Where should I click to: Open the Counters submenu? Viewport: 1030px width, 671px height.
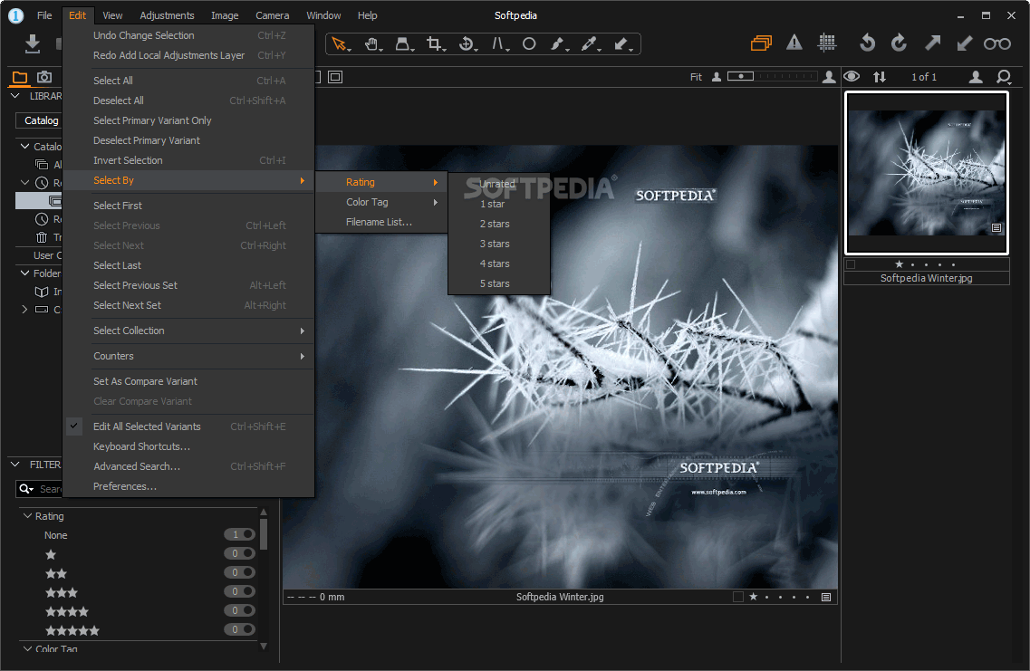188,356
